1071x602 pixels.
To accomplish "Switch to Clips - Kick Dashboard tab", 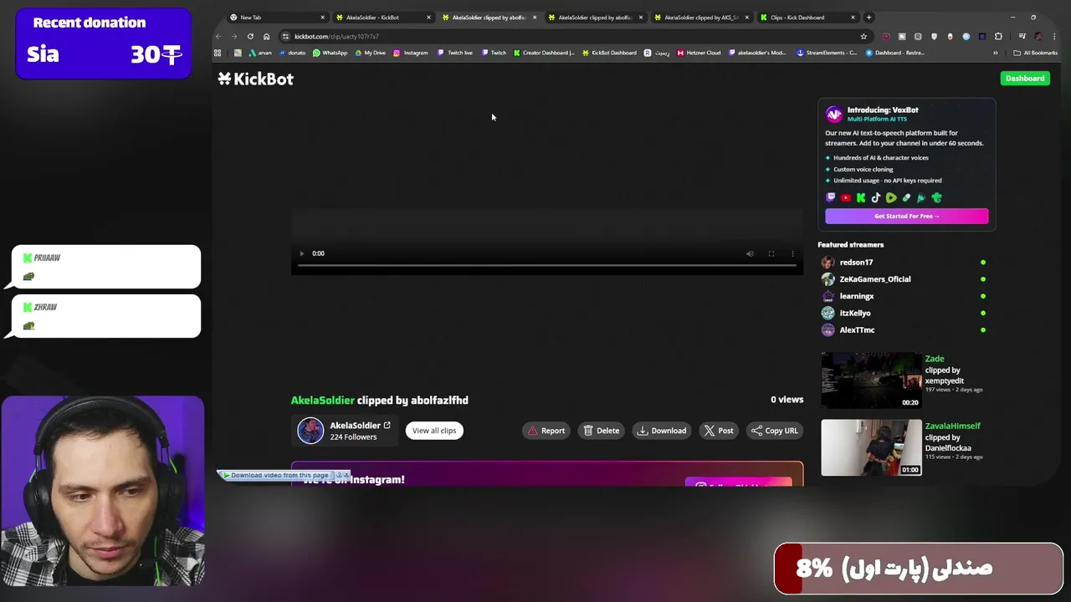I will pyautogui.click(x=806, y=18).
